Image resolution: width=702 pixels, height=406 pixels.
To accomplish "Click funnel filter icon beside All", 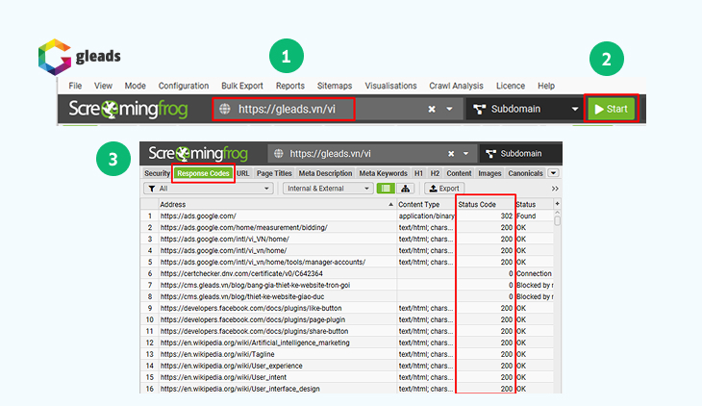I will [152, 189].
